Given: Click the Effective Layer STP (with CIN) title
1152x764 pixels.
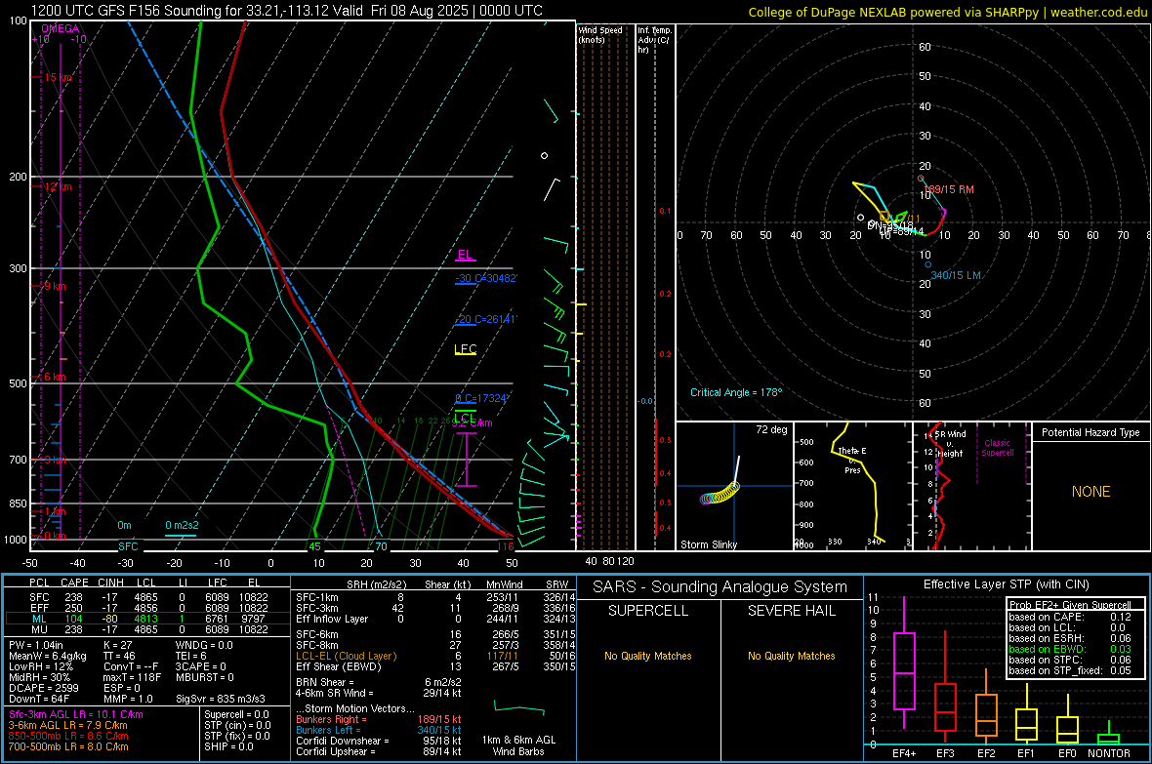Looking at the screenshot, I should [1006, 584].
